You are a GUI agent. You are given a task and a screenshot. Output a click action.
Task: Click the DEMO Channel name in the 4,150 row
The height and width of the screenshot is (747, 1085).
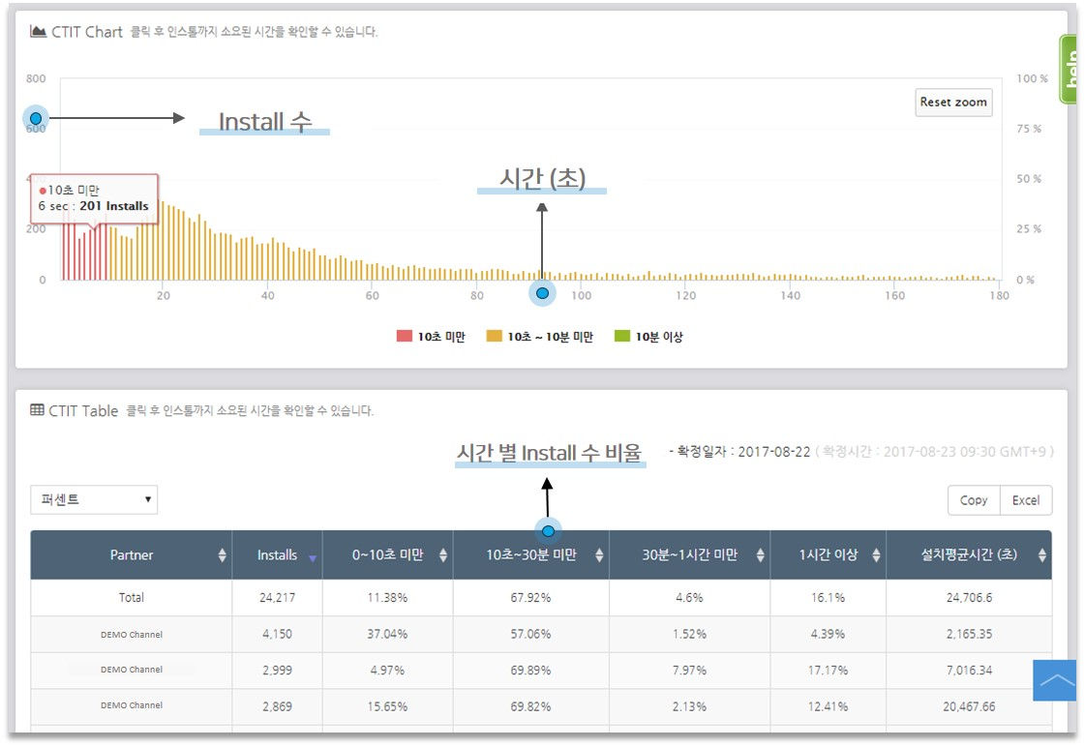pyautogui.click(x=132, y=634)
